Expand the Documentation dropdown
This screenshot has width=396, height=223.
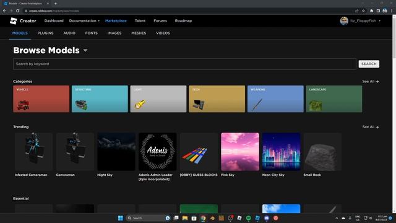click(84, 20)
